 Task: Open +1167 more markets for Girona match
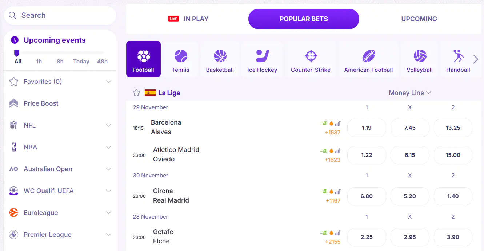(x=333, y=201)
